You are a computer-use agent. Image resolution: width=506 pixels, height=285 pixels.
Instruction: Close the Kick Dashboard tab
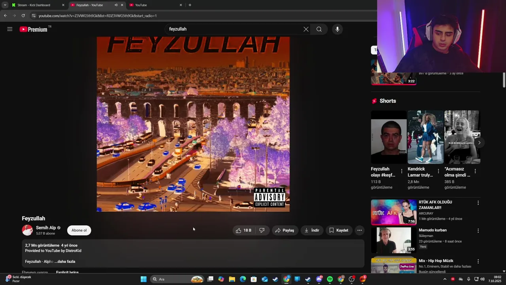(x=63, y=5)
